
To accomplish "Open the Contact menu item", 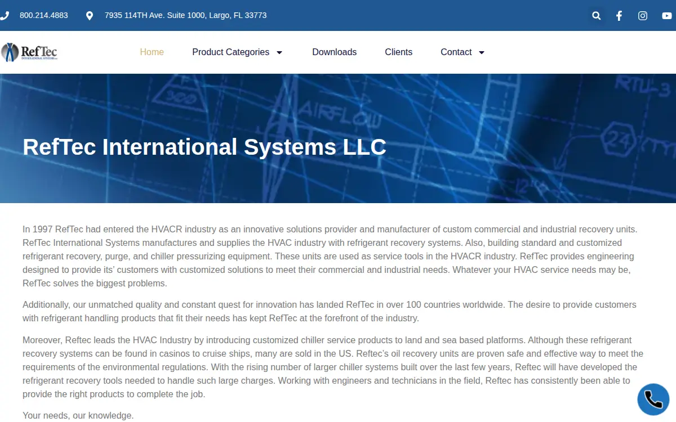I will click(x=456, y=52).
